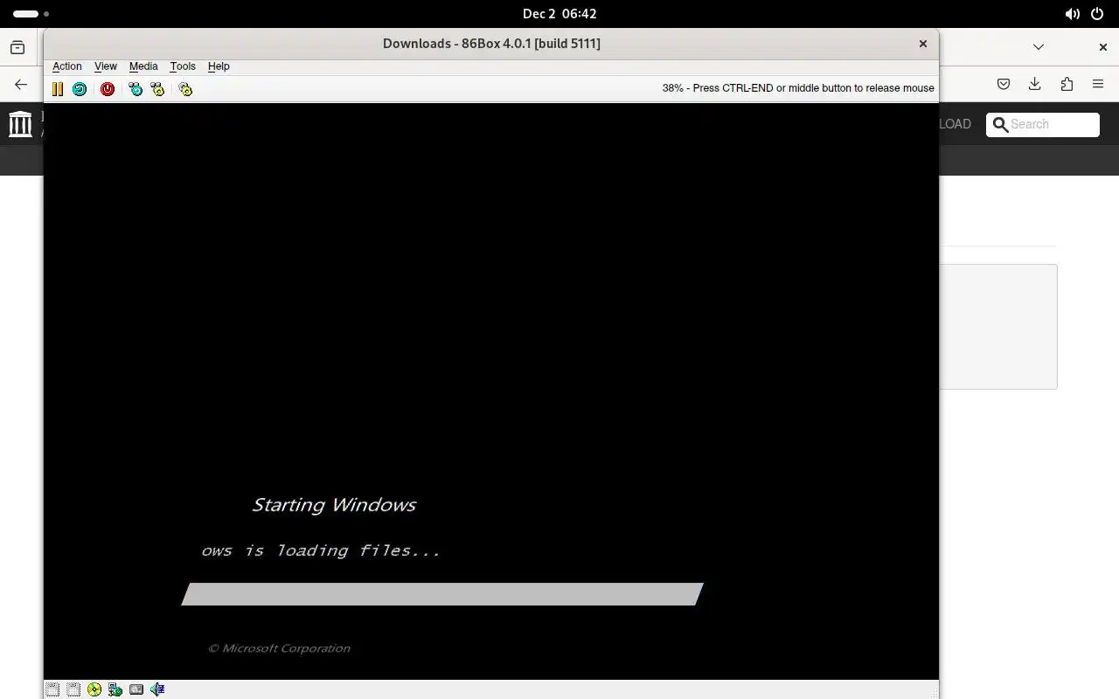Viewport: 1119px width, 699px height.
Task: Open the system power menu icon
Action: click(x=1098, y=14)
